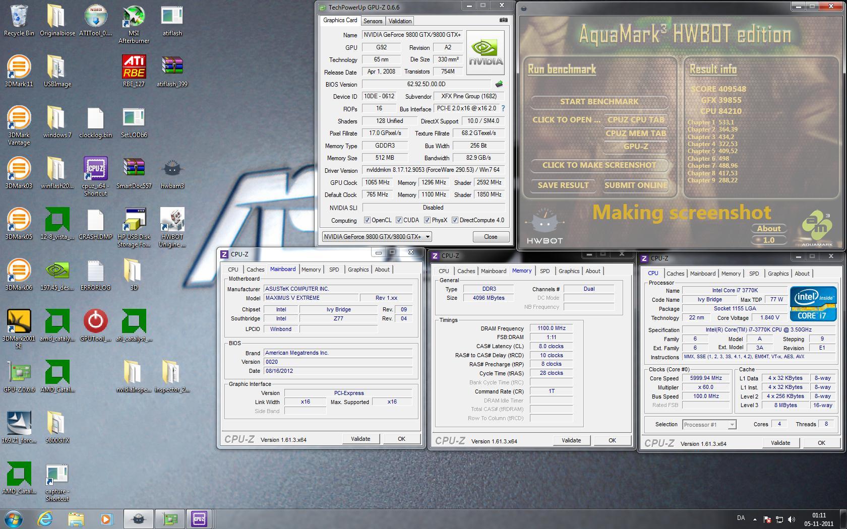
Task: Toggle the PhysX checkbox in GPU-Z
Action: point(427,220)
